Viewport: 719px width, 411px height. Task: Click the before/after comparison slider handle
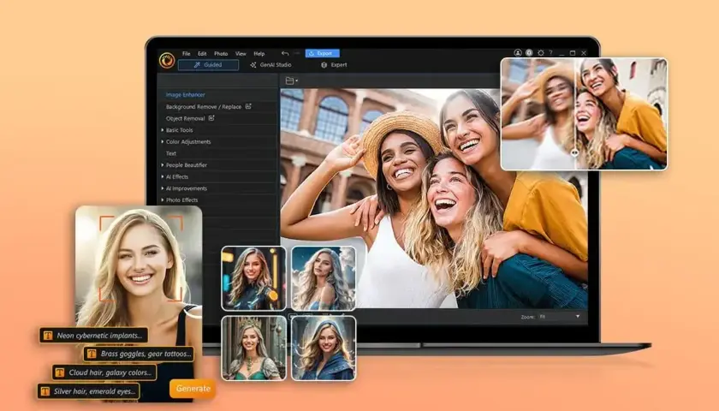click(574, 153)
